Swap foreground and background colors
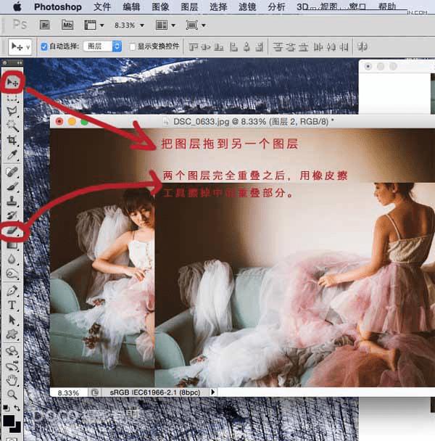This screenshot has width=435, height=441. coord(17,407)
